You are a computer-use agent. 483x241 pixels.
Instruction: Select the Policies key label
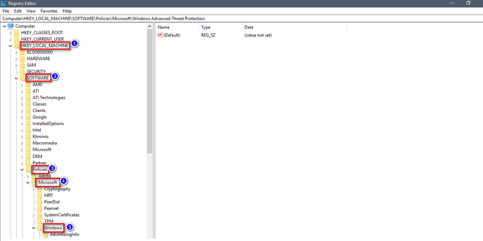tap(40, 169)
